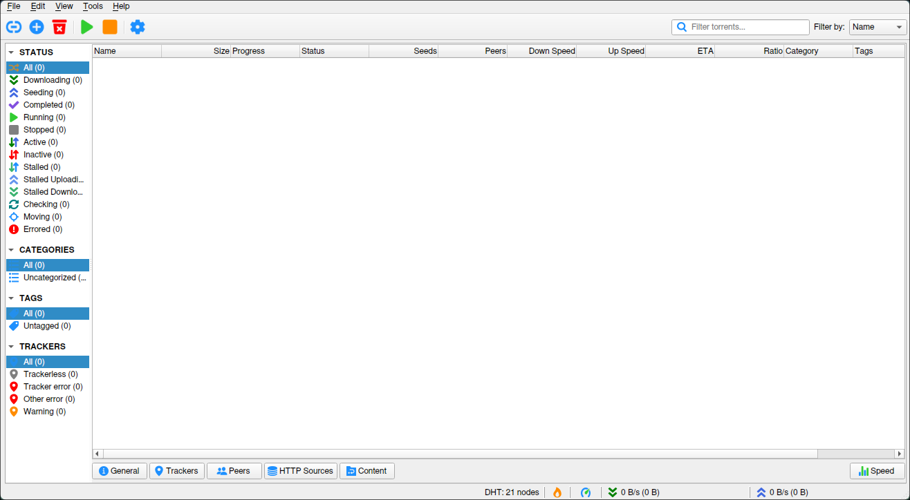910x500 pixels.
Task: Click the Stalled filter arrows icon
Action: pyautogui.click(x=14, y=167)
